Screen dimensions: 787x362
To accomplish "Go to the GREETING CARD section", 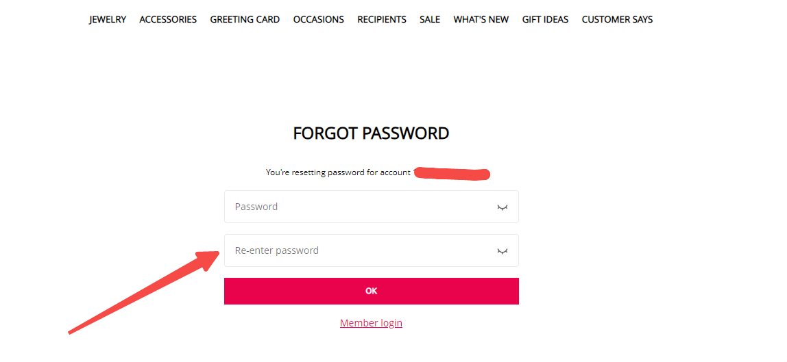I will pos(245,19).
